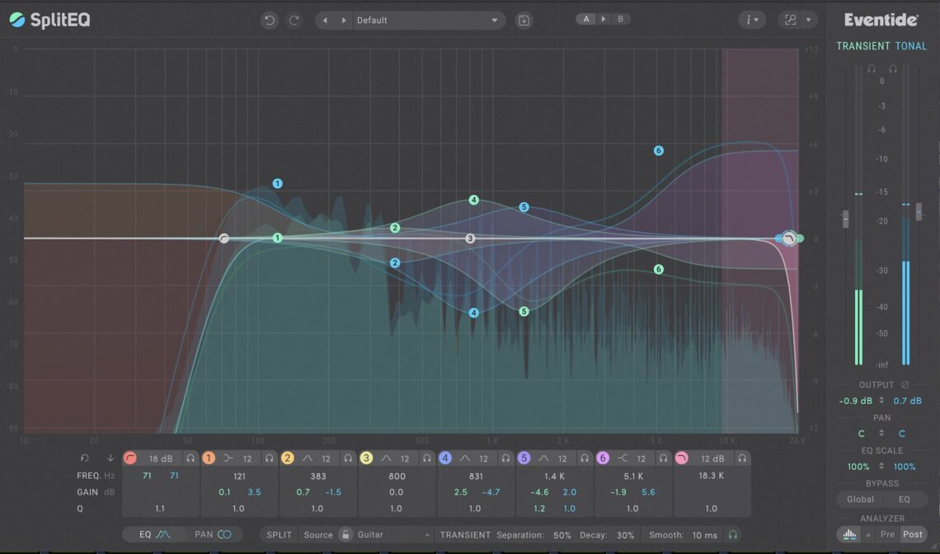Switch to PAN view tab
Viewport: 940px width, 554px height.
[x=213, y=534]
